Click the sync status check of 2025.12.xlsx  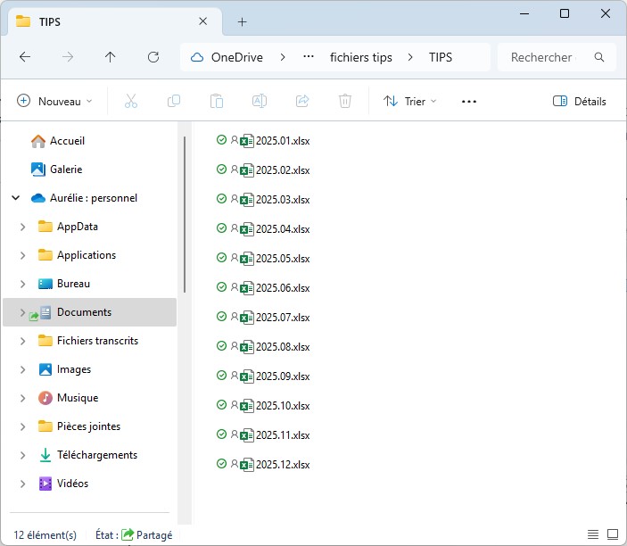click(221, 463)
